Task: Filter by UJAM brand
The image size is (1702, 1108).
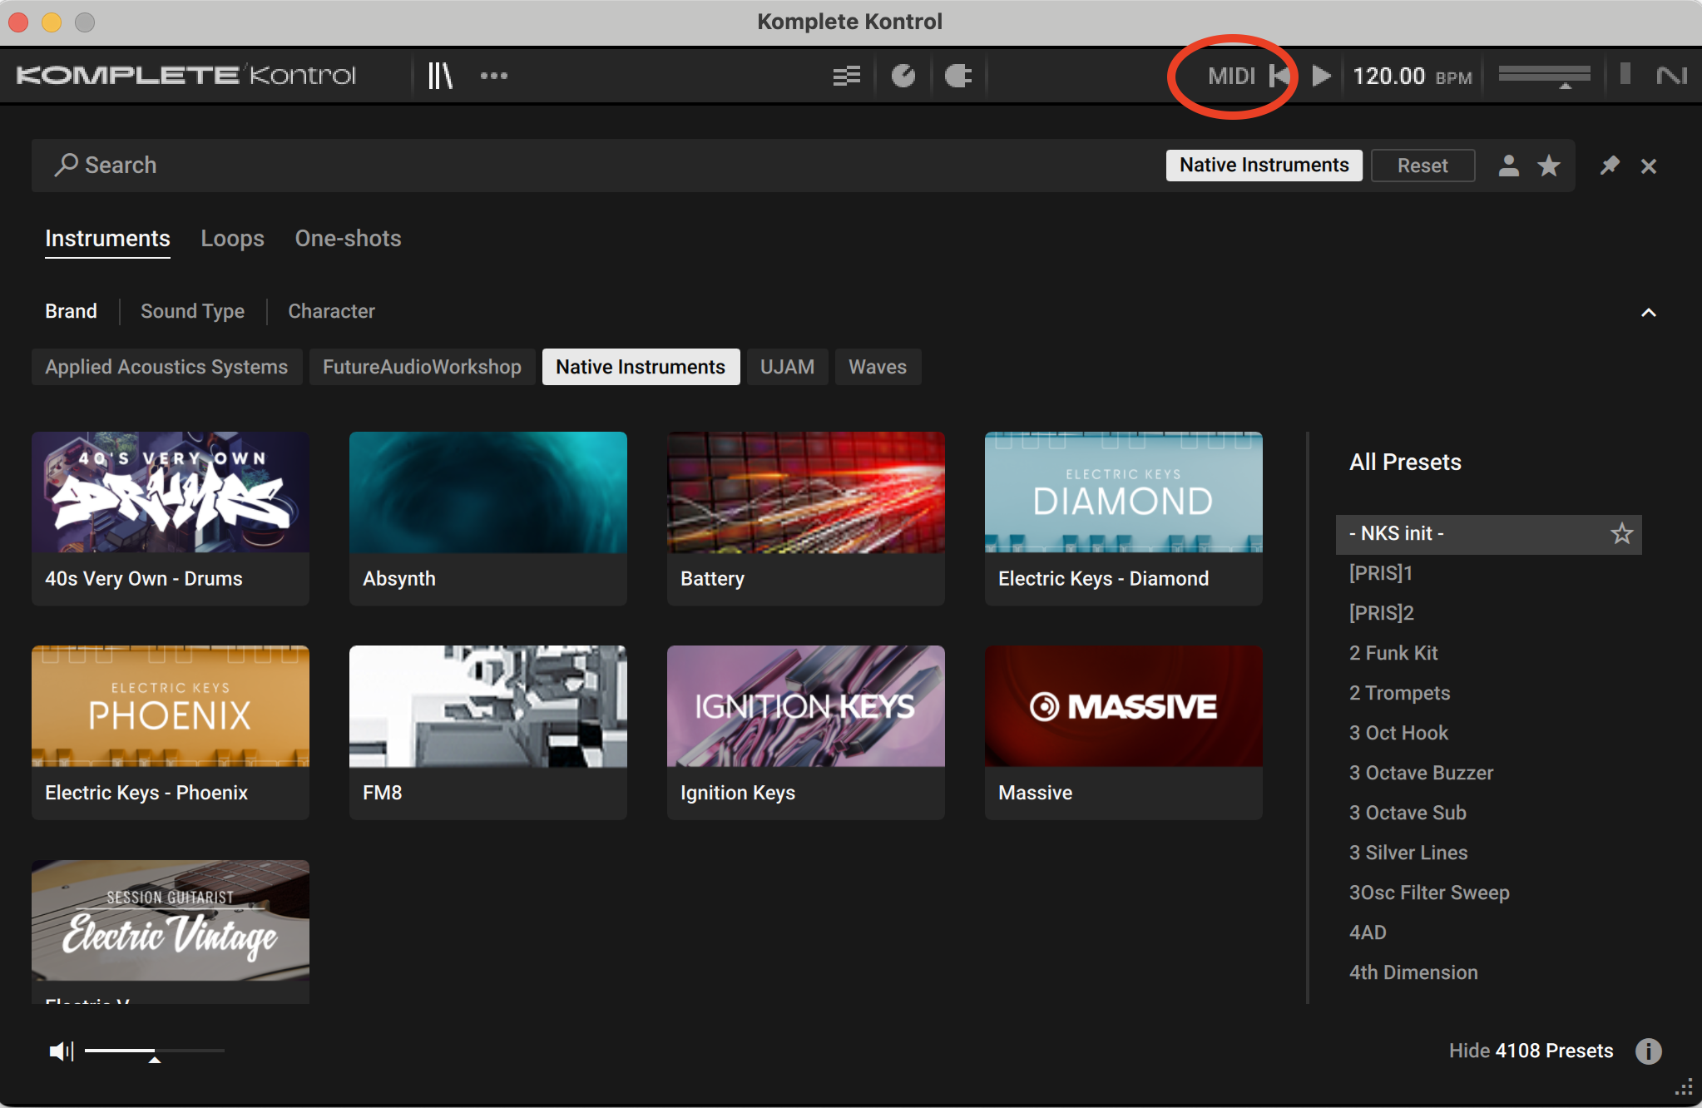Action: tap(787, 367)
